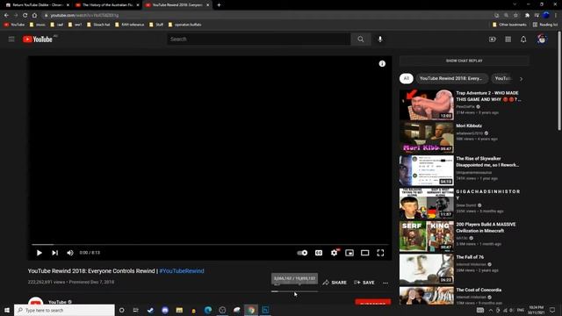
Task: Open Trap Adventure 2 video thumbnail
Action: [x=427, y=104]
